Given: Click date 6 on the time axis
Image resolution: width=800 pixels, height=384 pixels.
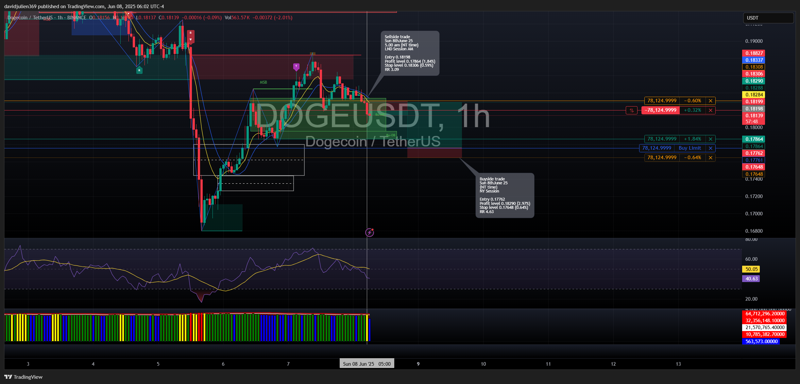Looking at the screenshot, I should tap(223, 364).
